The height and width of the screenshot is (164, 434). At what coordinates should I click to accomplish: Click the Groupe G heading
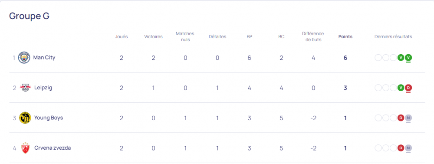(29, 16)
